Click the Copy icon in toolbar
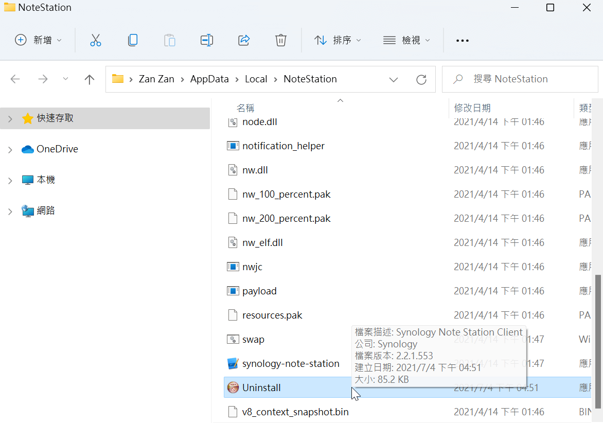Viewport: 603px width, 423px height. click(133, 40)
